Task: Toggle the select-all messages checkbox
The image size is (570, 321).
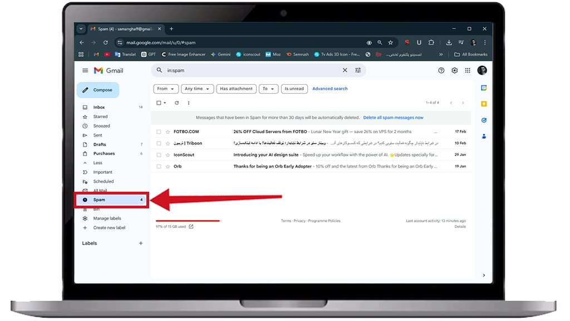Action: click(159, 103)
